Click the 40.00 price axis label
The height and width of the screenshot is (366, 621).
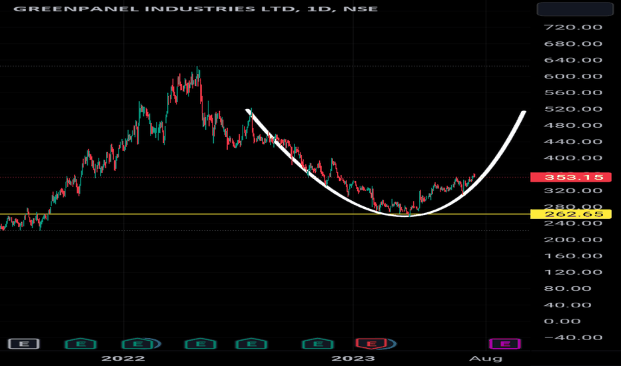pyautogui.click(x=568, y=305)
